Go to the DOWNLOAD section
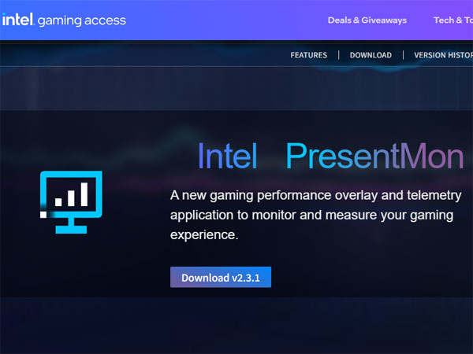Image resolution: width=473 pixels, height=354 pixels. [371, 55]
